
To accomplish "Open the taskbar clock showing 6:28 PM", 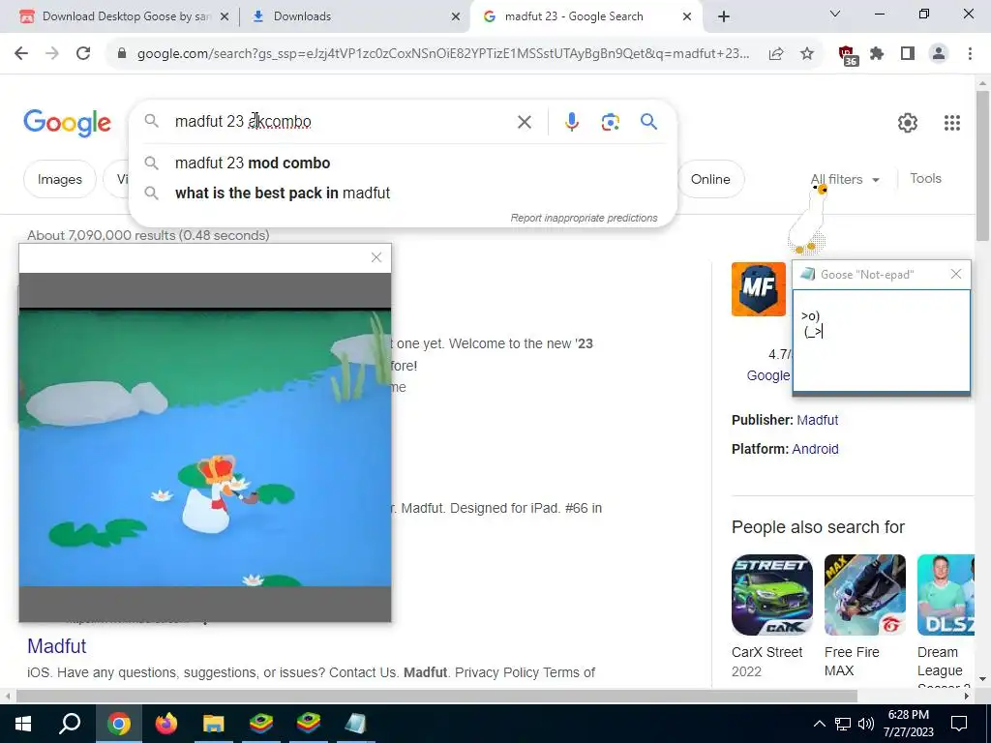I will [x=908, y=724].
